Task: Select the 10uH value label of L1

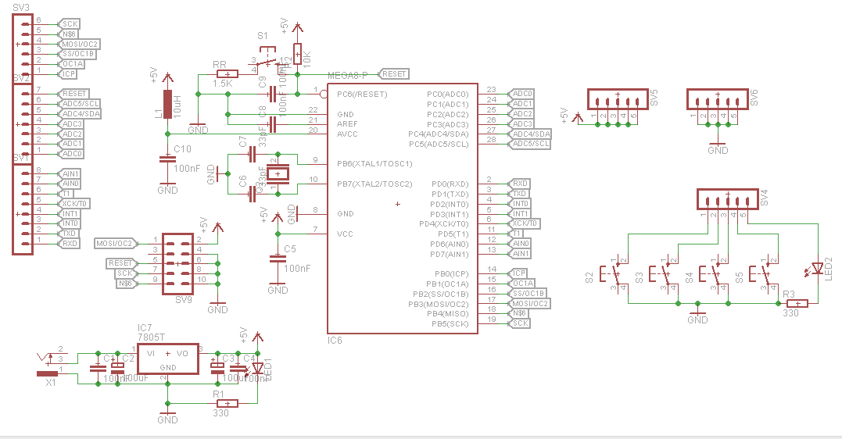Action: pos(177,105)
